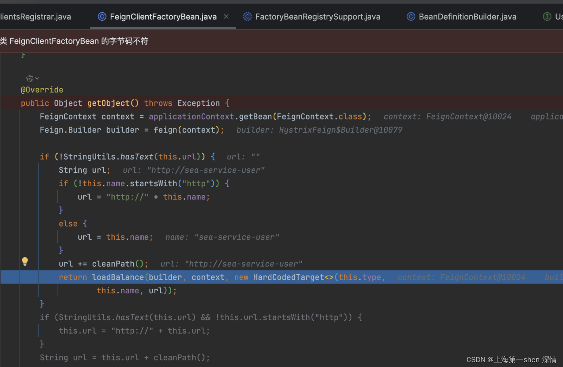Click this.name.startsWith("http") condition
Screen dimensions: 563x367
(148, 183)
